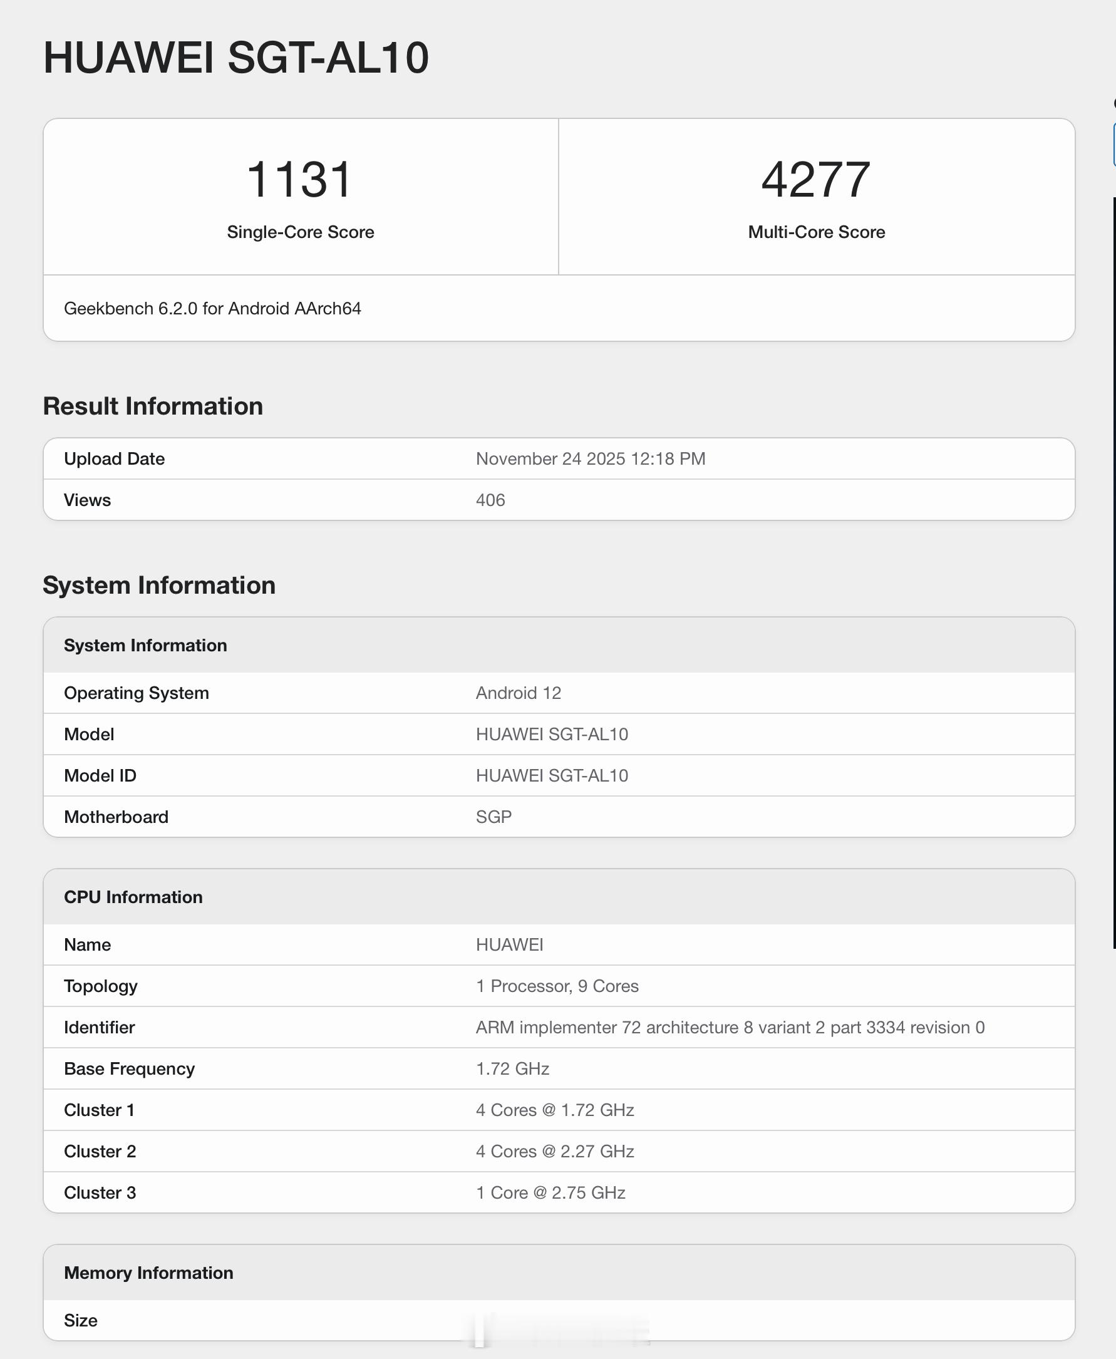Screen dimensions: 1116x1359
Task: Select the 1131 single-core score number
Action: (299, 179)
